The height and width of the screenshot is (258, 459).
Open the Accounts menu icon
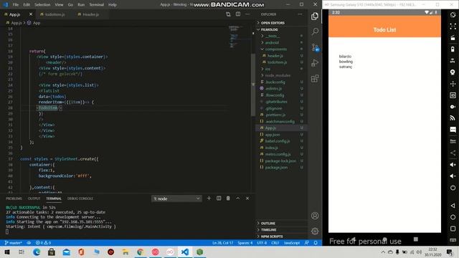(315, 216)
